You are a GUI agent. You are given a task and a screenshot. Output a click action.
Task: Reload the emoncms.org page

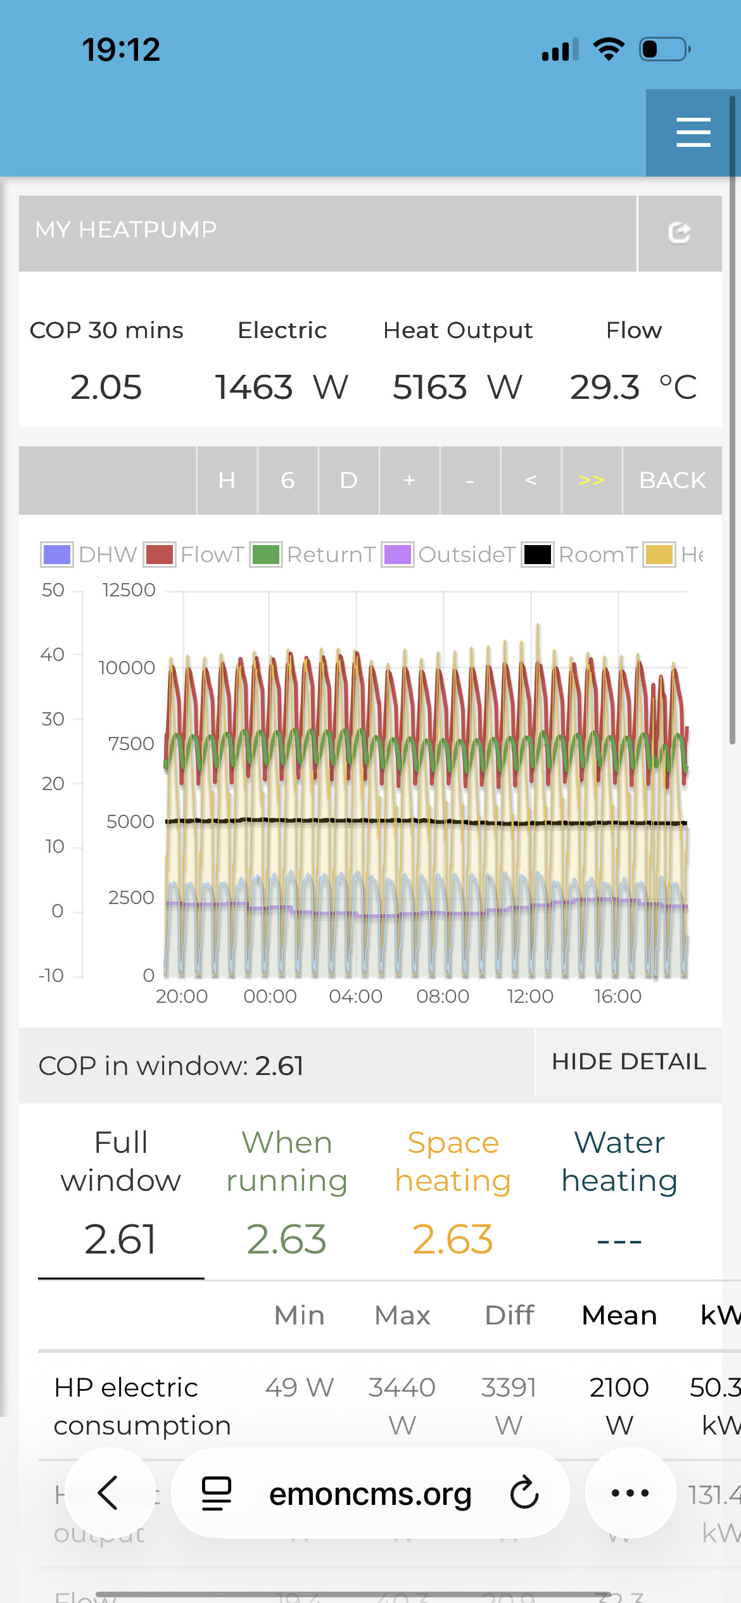point(524,1493)
